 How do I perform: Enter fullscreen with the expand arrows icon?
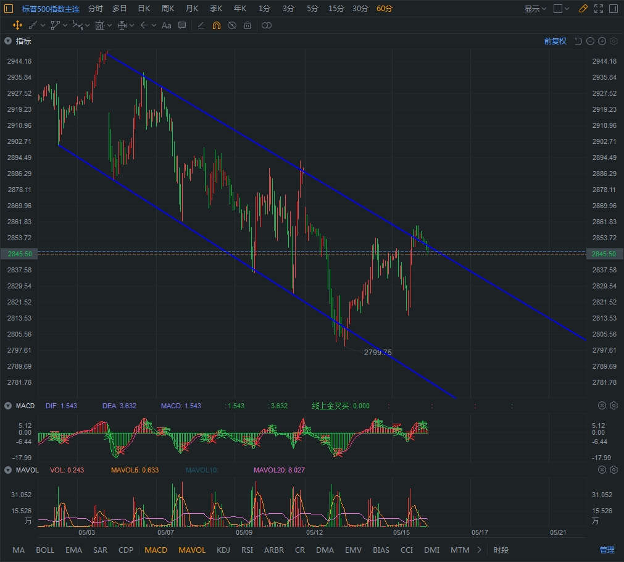point(599,9)
